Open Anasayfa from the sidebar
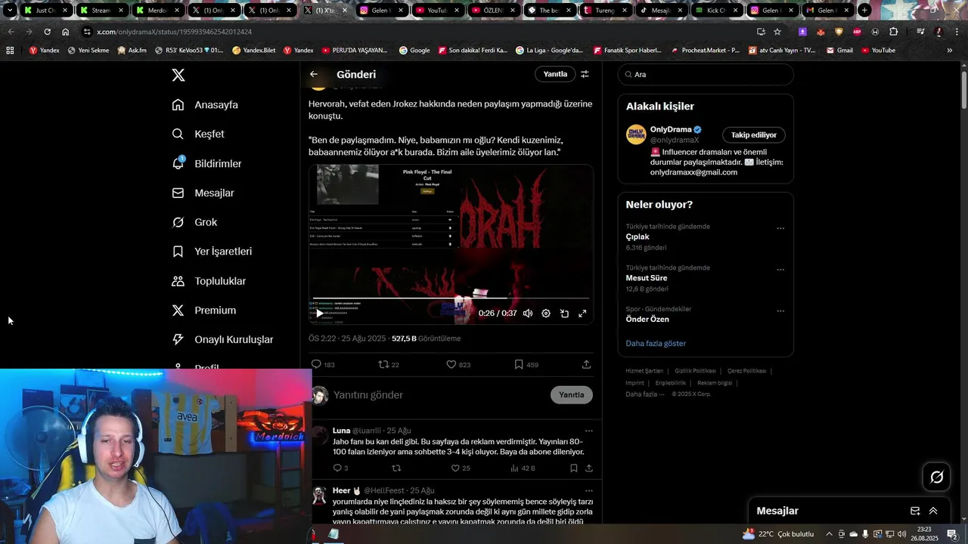 205,105
